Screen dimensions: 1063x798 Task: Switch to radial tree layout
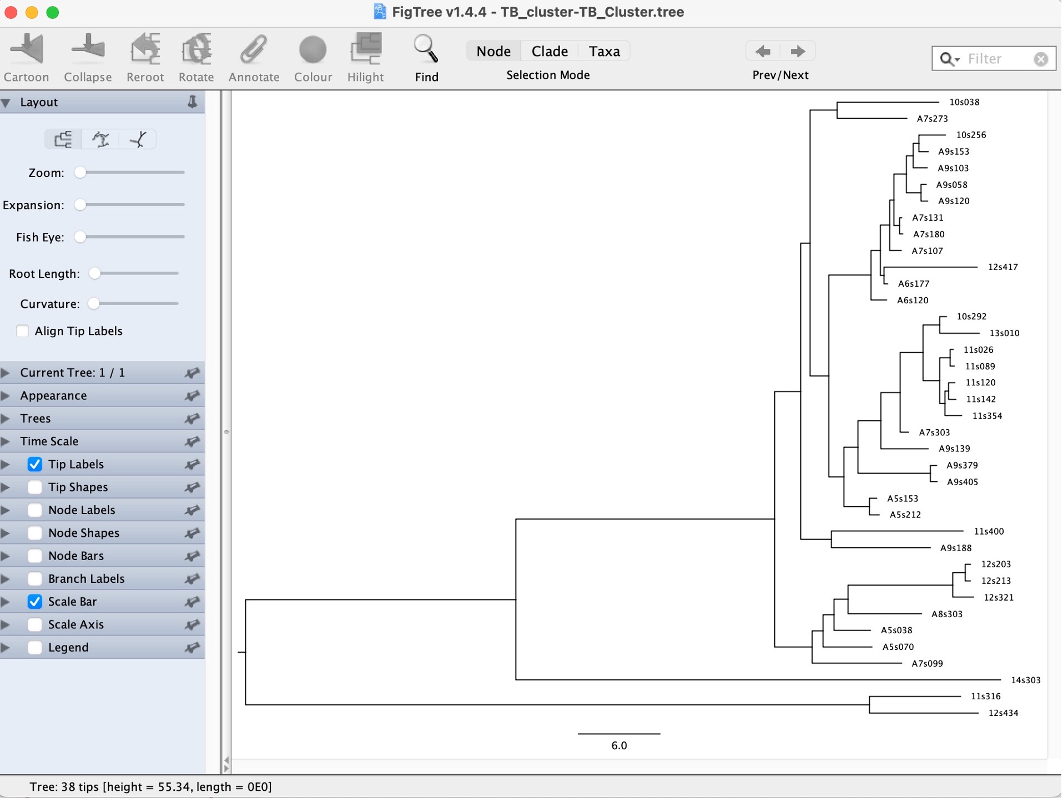pos(138,139)
